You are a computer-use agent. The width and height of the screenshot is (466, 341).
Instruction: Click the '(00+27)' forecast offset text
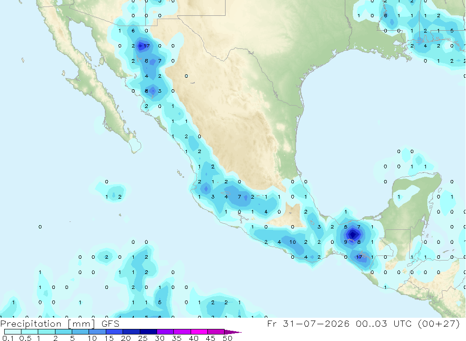click(439, 323)
